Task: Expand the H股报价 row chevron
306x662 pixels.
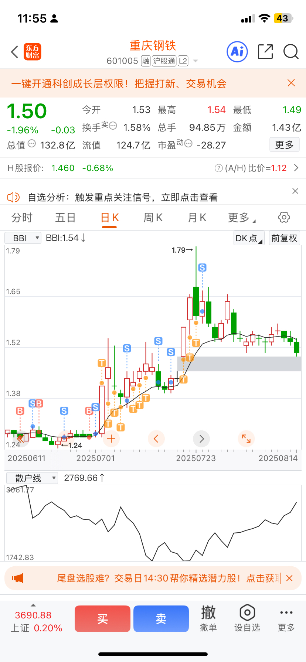Action: [296, 168]
